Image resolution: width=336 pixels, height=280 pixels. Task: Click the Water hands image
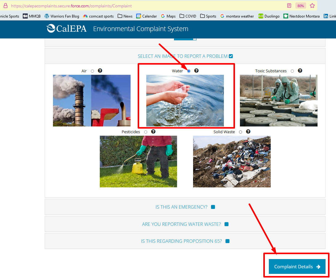click(x=185, y=101)
